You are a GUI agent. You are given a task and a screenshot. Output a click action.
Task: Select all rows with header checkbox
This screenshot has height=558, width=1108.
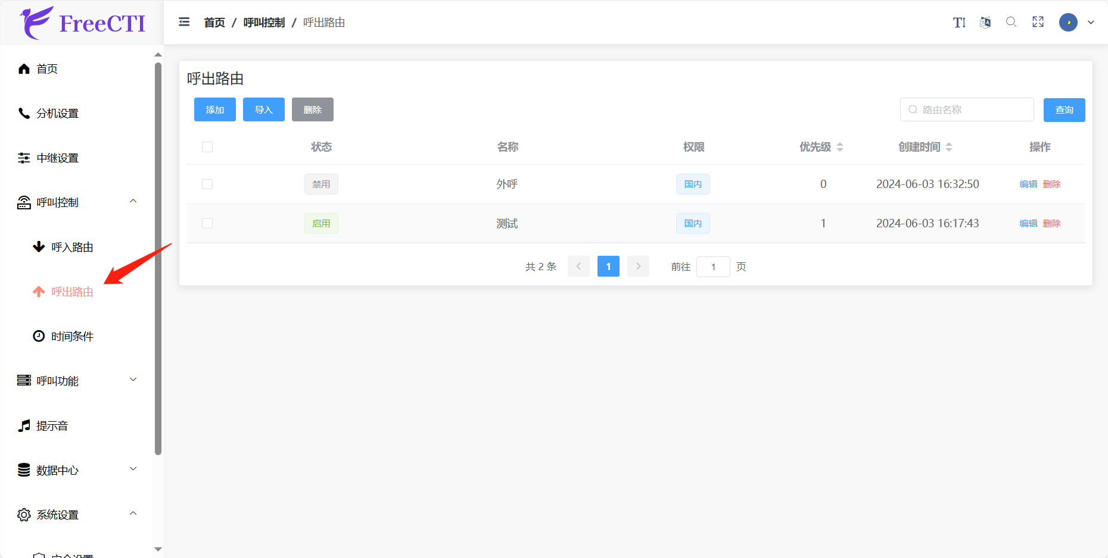click(x=207, y=147)
